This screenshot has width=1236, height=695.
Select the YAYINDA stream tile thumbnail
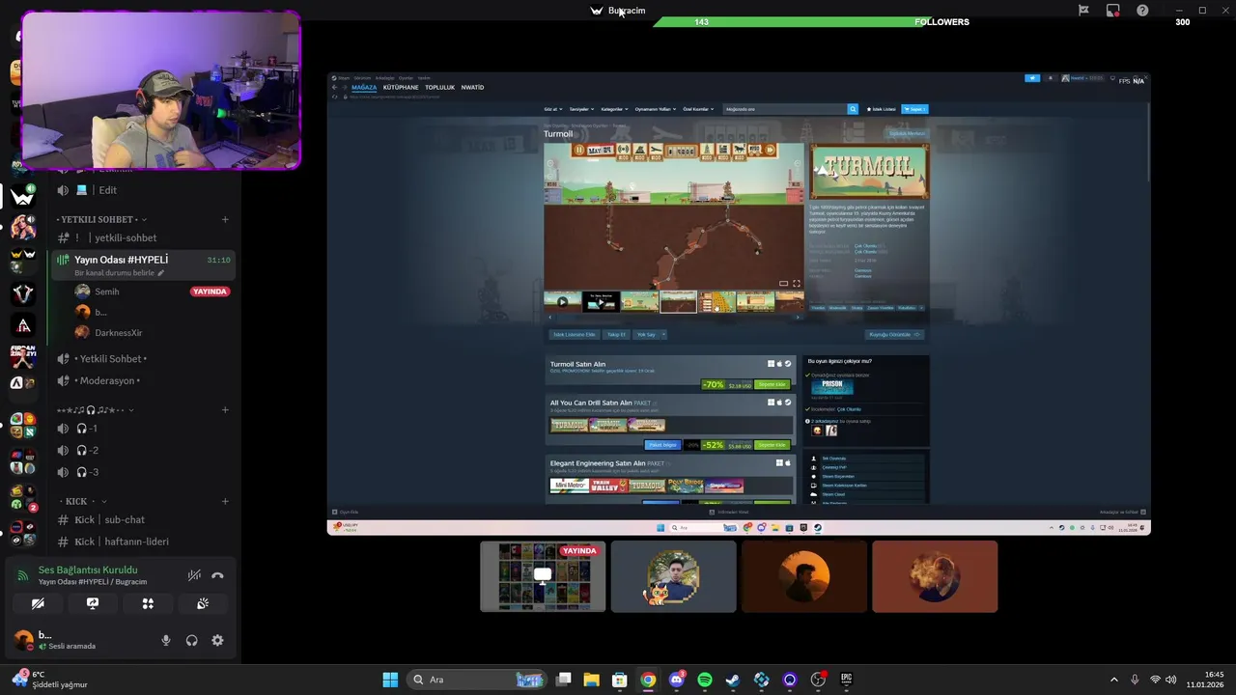pos(543,576)
